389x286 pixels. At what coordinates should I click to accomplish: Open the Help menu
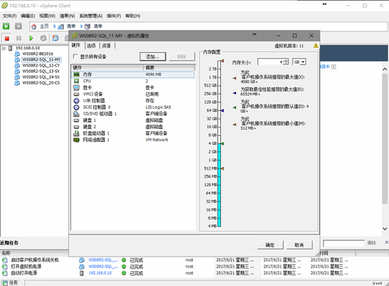point(132,16)
